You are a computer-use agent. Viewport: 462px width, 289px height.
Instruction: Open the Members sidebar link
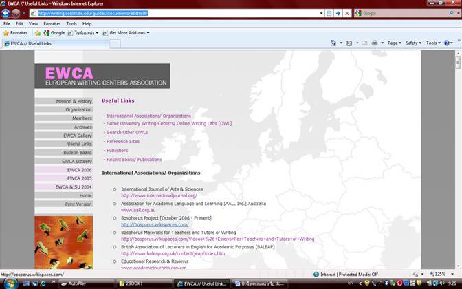pos(64,118)
